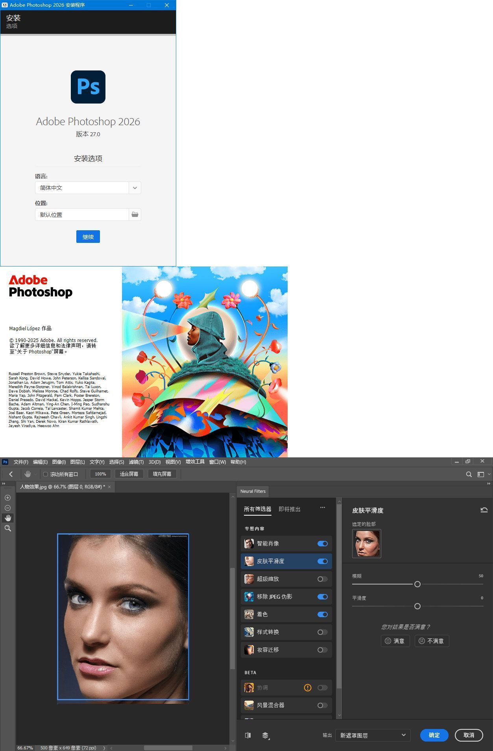Click the reset arrow beside 皮肤平滑度 title

[x=484, y=510]
